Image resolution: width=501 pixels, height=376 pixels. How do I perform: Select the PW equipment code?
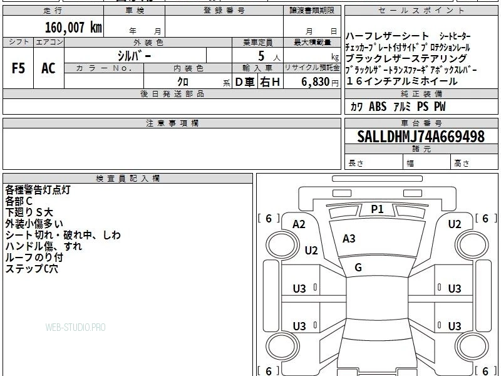440,107
